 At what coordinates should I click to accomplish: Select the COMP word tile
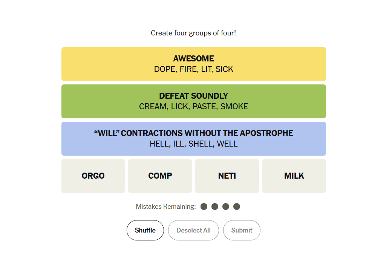pyautogui.click(x=160, y=176)
